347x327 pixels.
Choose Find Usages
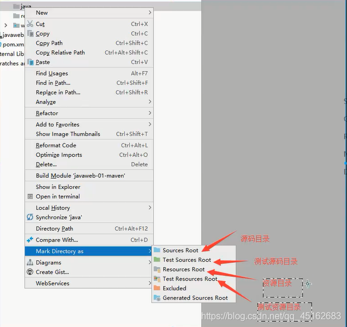(89, 73)
